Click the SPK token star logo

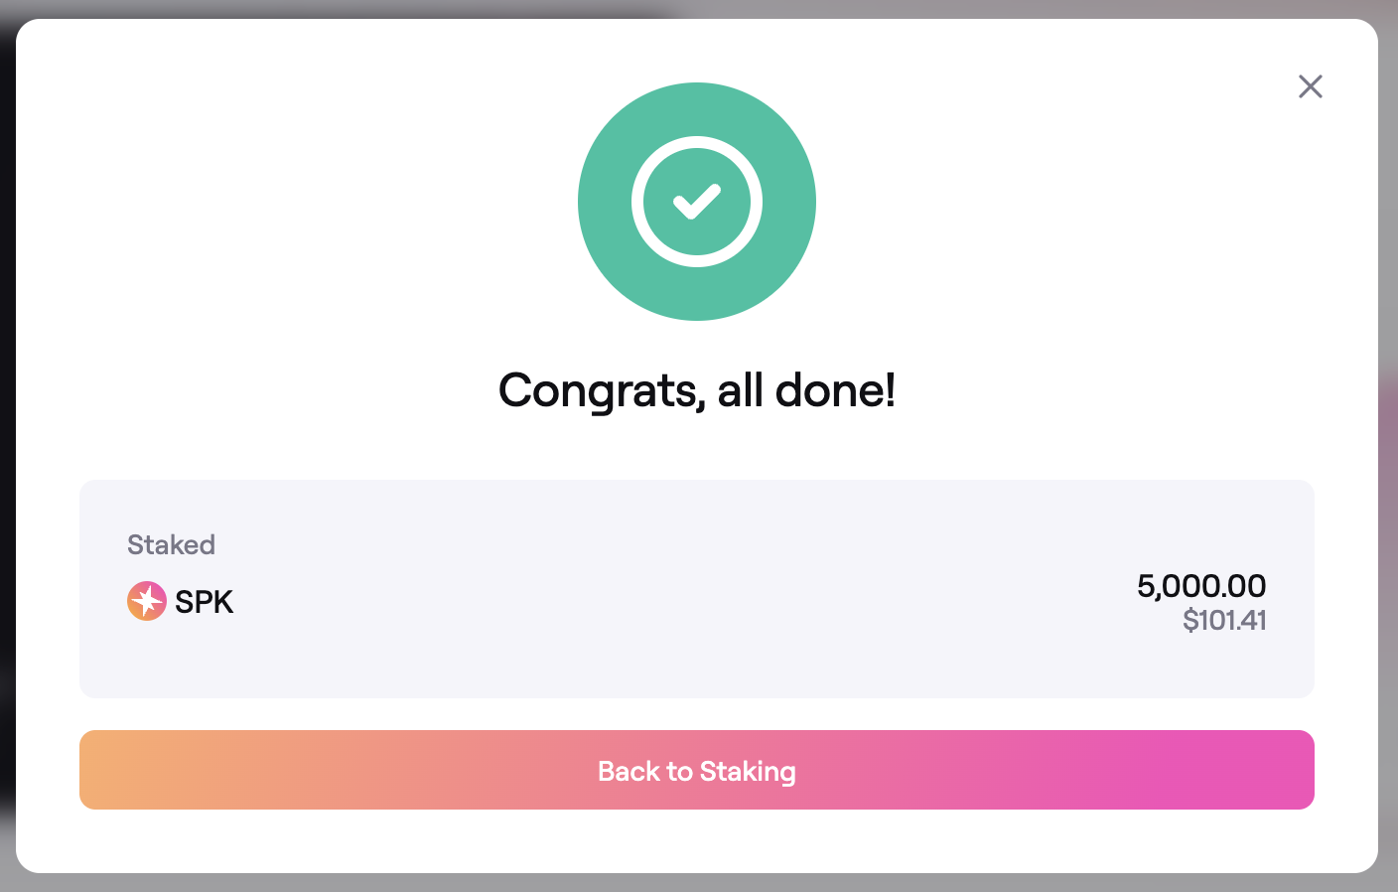146,601
